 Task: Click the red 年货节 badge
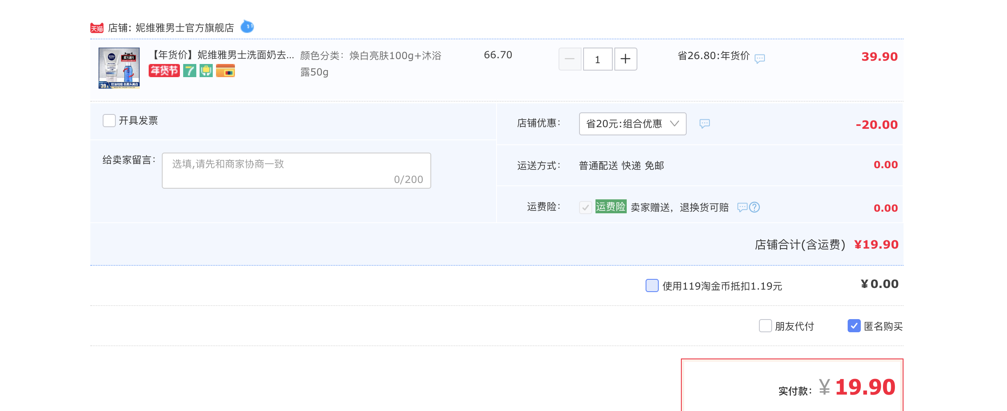point(164,71)
